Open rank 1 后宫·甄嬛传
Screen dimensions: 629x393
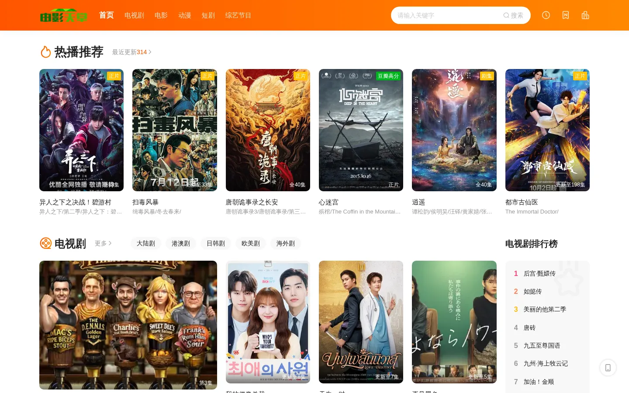point(539,273)
